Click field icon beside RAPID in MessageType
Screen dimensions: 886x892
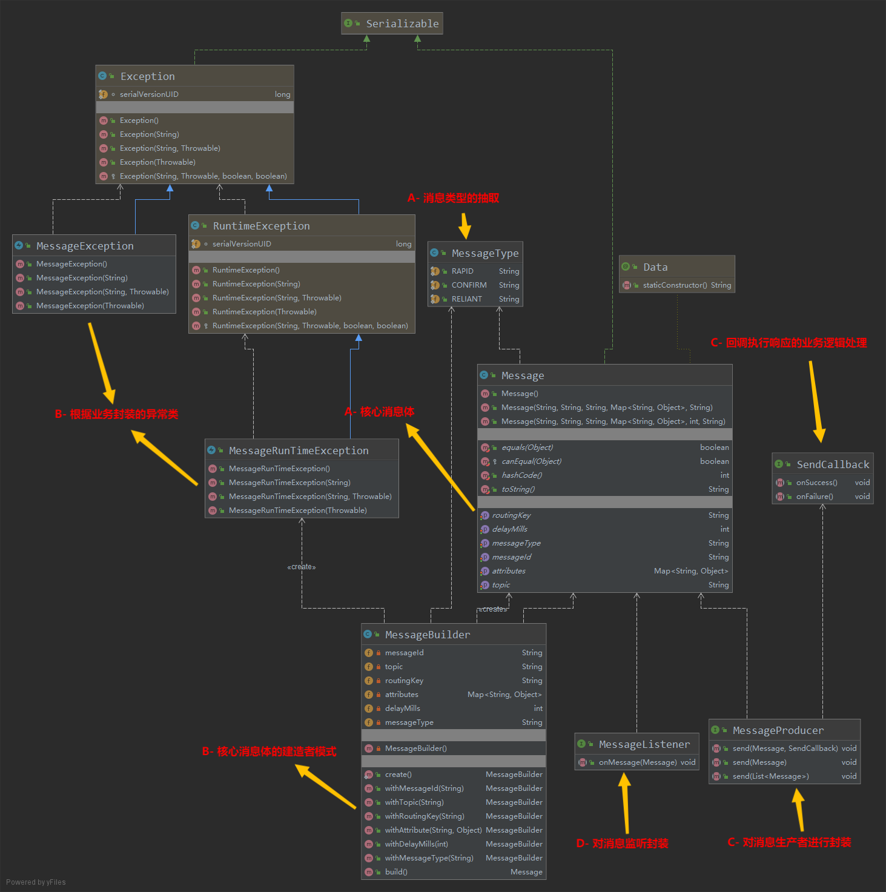435,271
